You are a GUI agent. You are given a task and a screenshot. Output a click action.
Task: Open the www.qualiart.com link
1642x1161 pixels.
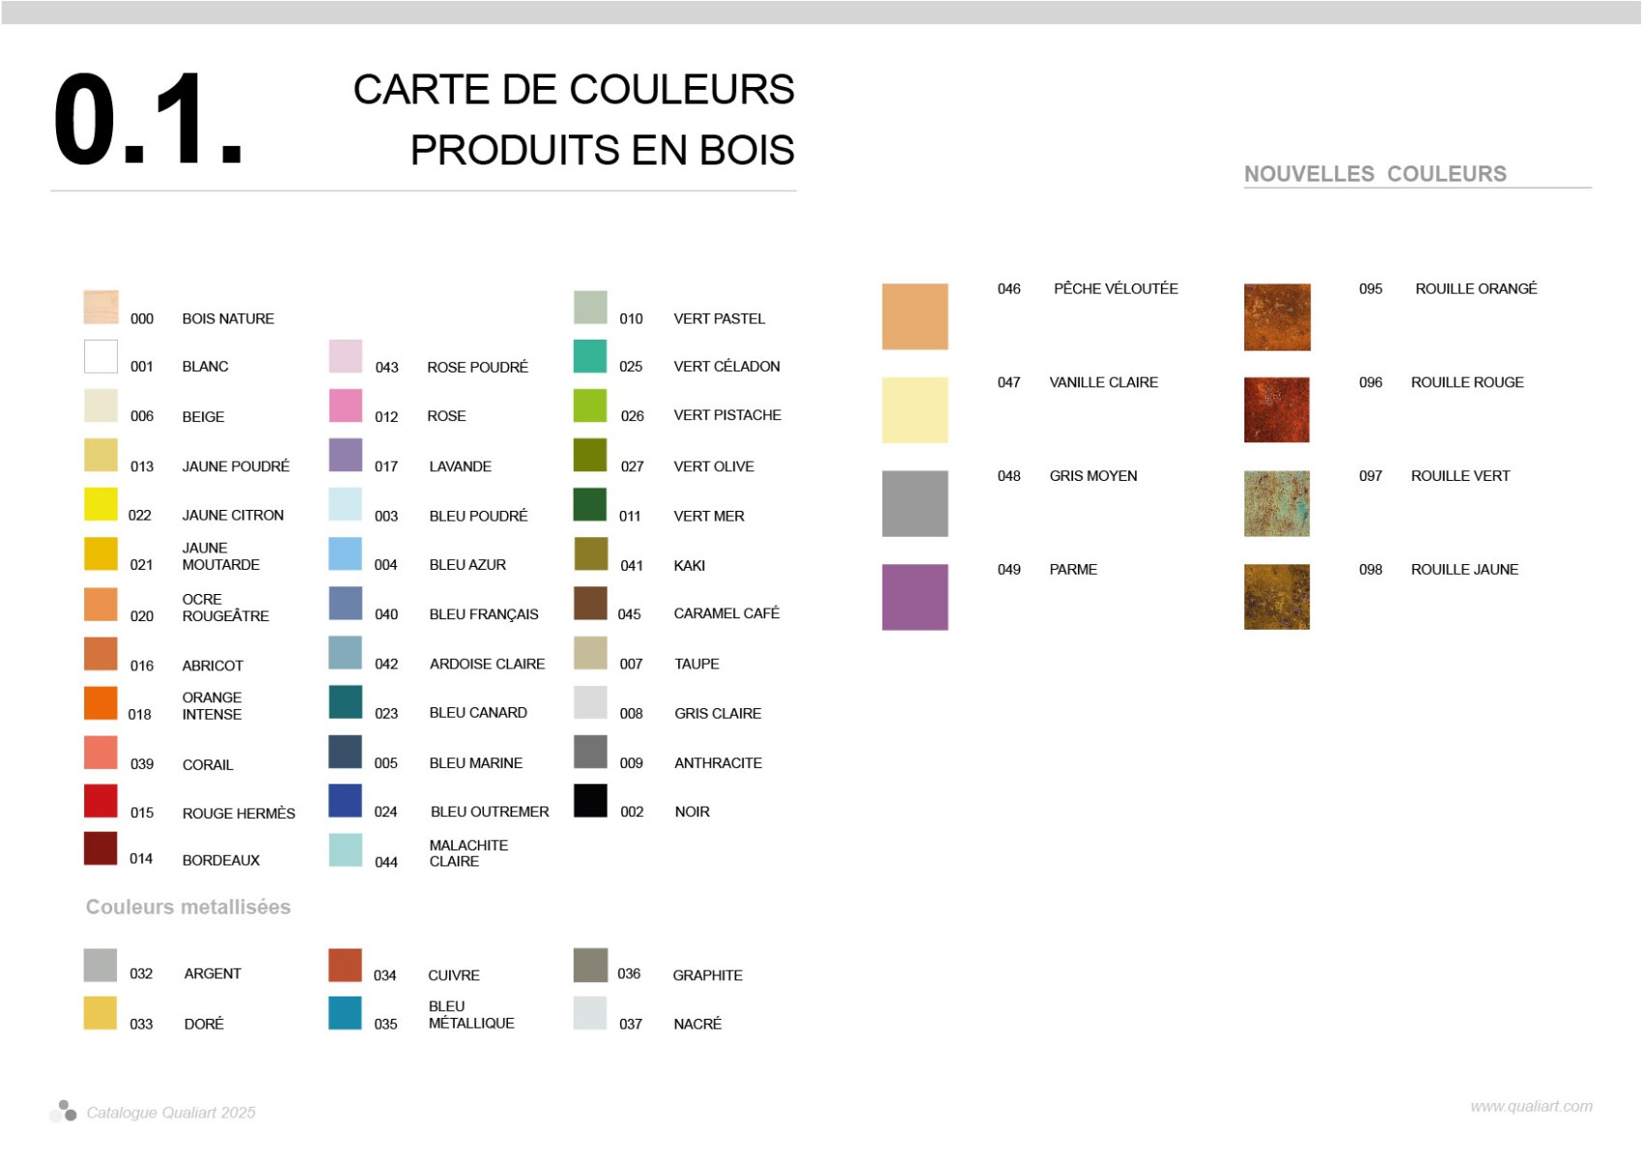point(1531,1106)
